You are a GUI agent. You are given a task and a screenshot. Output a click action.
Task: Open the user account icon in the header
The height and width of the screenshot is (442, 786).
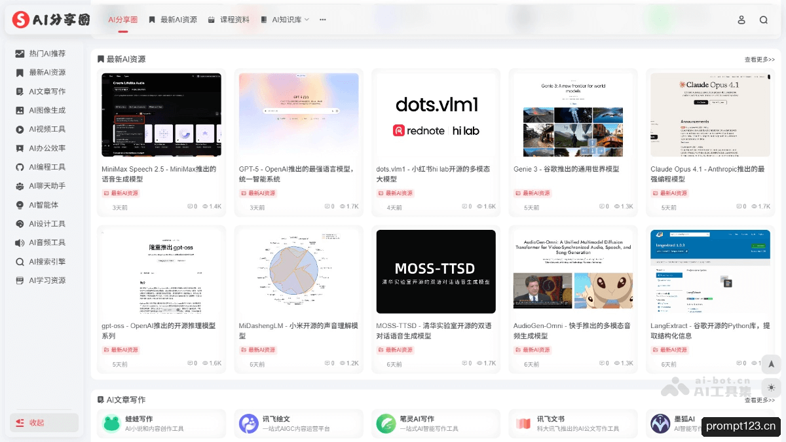pos(741,20)
